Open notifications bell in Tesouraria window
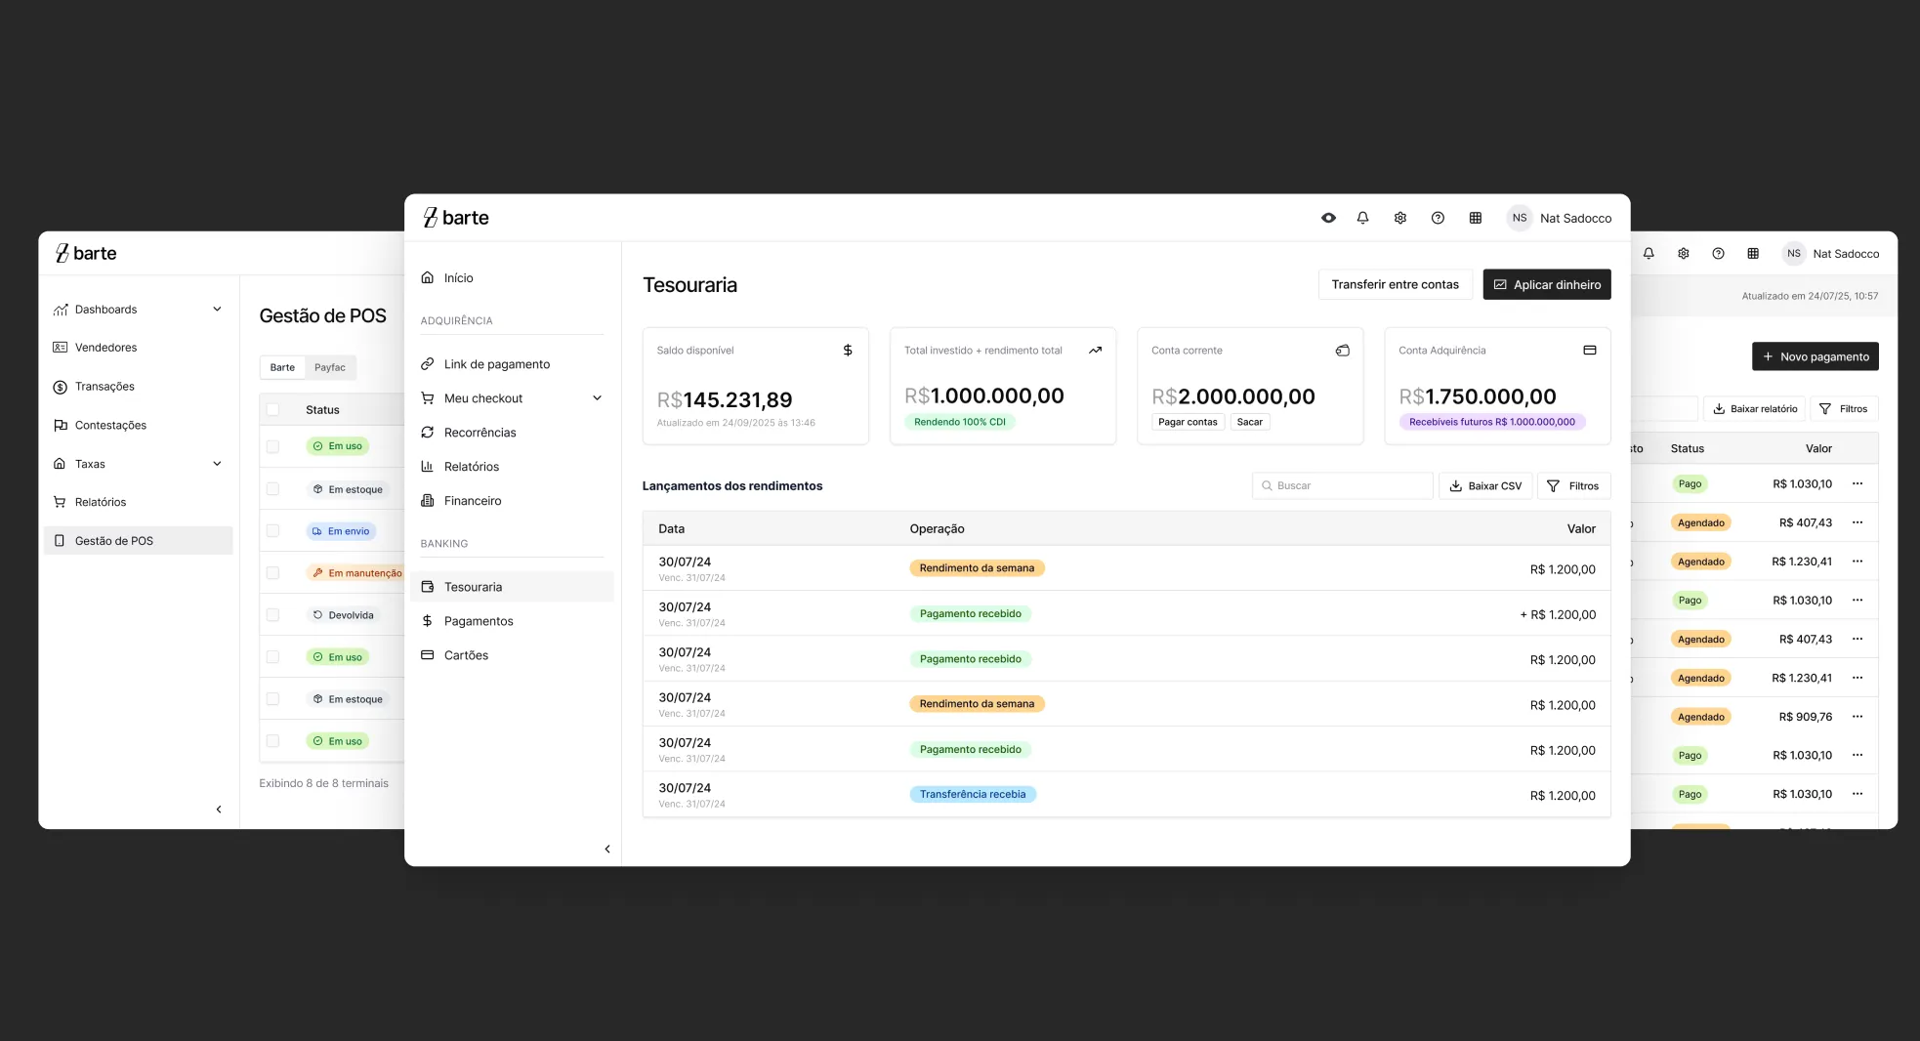1920x1041 pixels. pyautogui.click(x=1362, y=218)
